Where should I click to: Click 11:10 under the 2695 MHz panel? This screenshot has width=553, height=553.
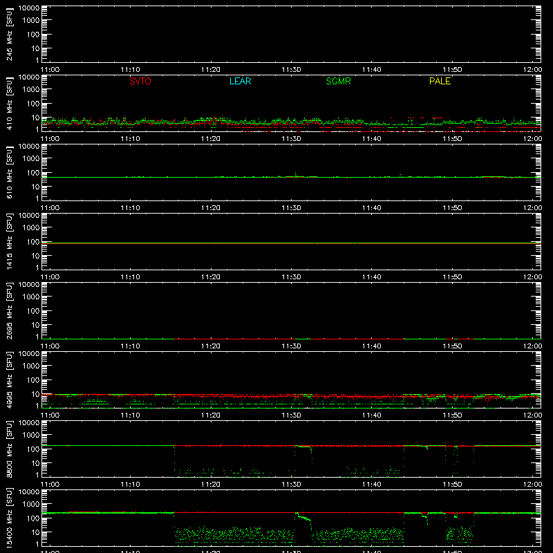131,346
